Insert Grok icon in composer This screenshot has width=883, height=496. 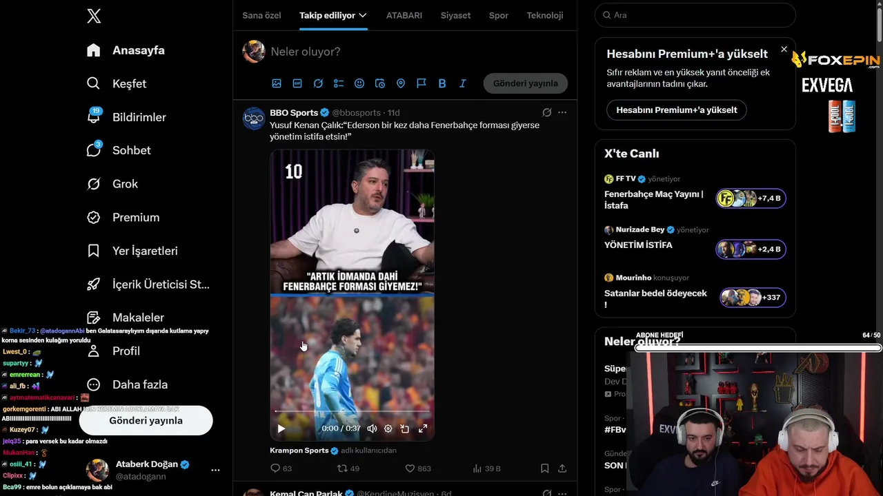coord(318,83)
